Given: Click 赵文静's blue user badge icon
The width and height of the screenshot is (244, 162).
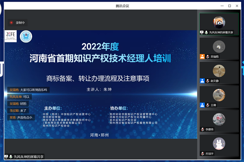Looking at the screenshot, I should (x=202, y=81).
